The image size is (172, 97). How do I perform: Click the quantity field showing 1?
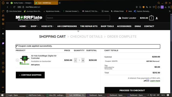click(x=79, y=60)
